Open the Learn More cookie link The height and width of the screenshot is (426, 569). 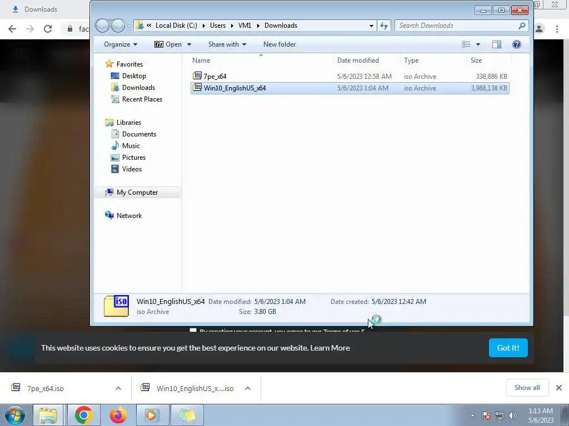(330, 348)
